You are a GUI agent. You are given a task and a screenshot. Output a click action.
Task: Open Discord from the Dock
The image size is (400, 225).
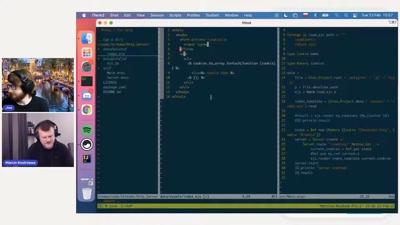click(x=87, y=96)
